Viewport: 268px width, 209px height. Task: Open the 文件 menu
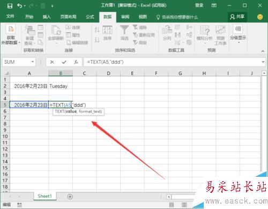coord(10,17)
